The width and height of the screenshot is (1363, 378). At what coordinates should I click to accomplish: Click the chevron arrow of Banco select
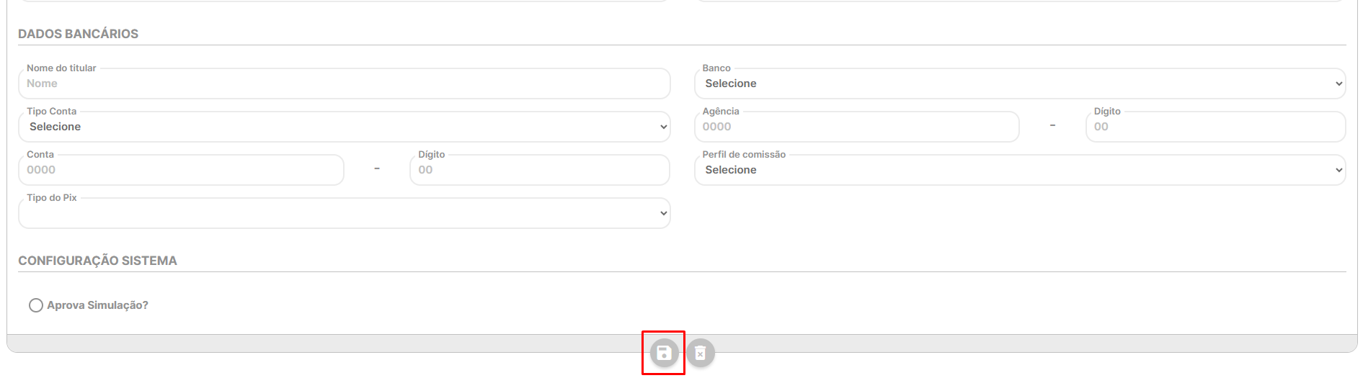[1338, 84]
